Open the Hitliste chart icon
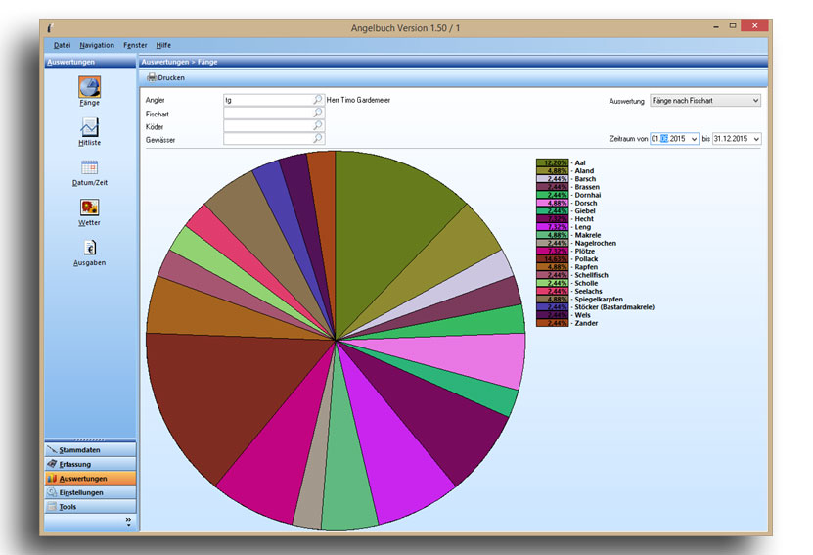 pos(89,127)
